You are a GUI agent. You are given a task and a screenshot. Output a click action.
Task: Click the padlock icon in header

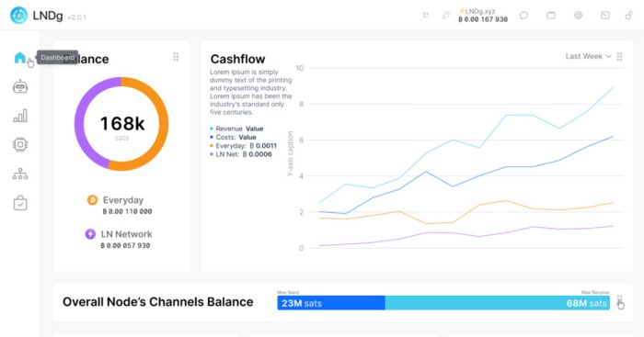pyautogui.click(x=628, y=16)
